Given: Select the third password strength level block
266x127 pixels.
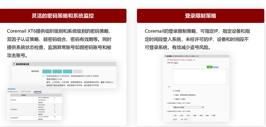Looking at the screenshot, I should tap(68, 71).
